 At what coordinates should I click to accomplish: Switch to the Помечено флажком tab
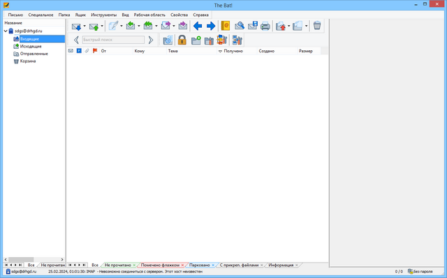(160, 265)
